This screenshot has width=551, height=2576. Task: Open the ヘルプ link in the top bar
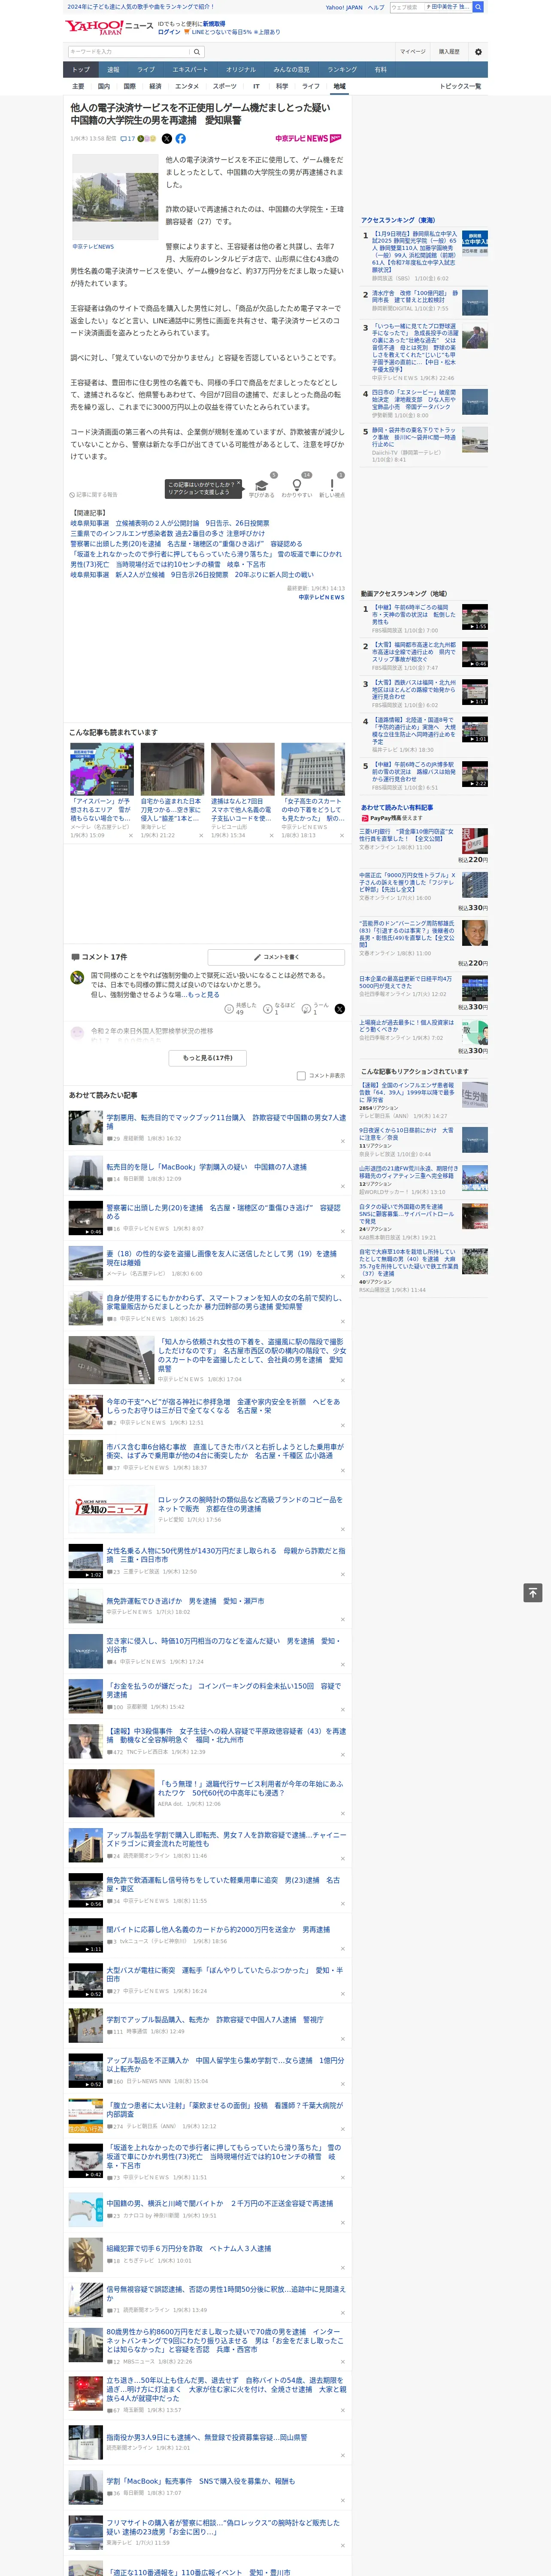[x=375, y=7]
